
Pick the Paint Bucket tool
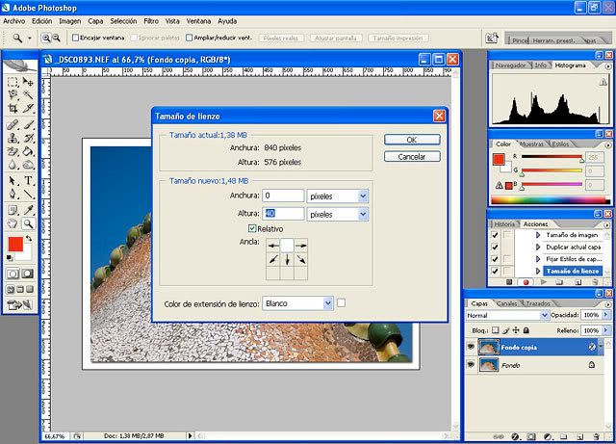point(28,151)
